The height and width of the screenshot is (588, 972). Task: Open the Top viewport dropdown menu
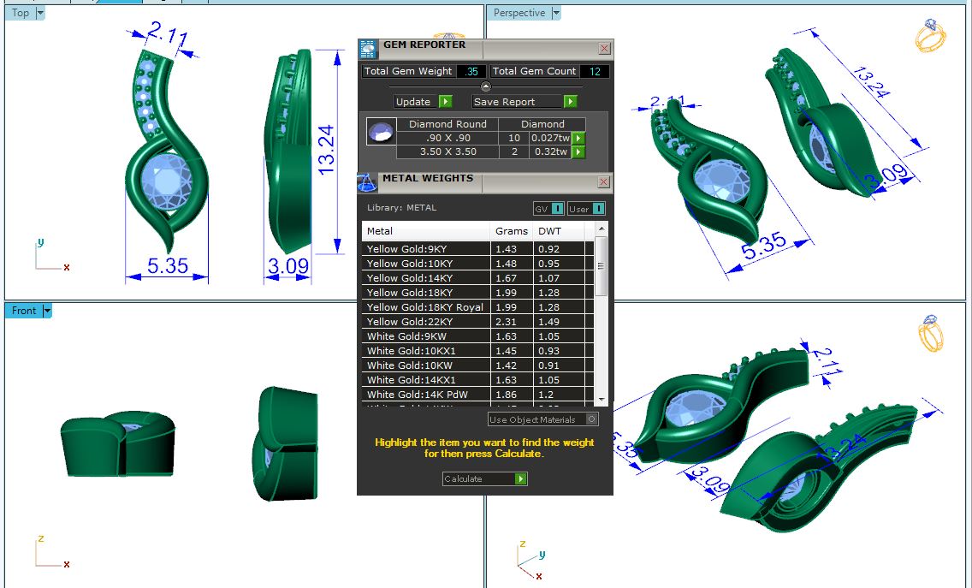click(40, 13)
